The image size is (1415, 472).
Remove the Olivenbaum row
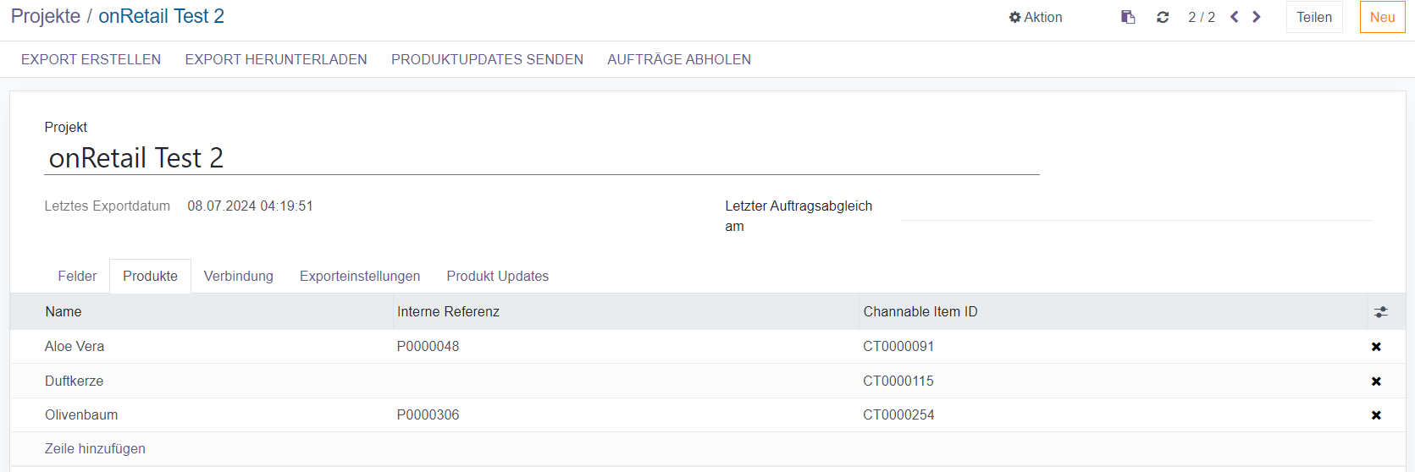pyautogui.click(x=1376, y=415)
